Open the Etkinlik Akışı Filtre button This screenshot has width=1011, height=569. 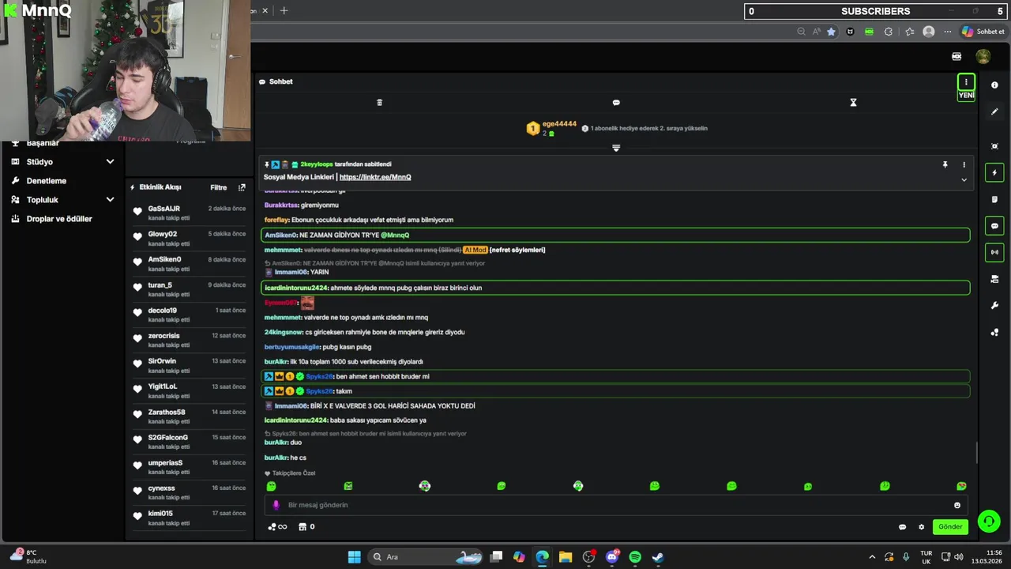tap(218, 187)
